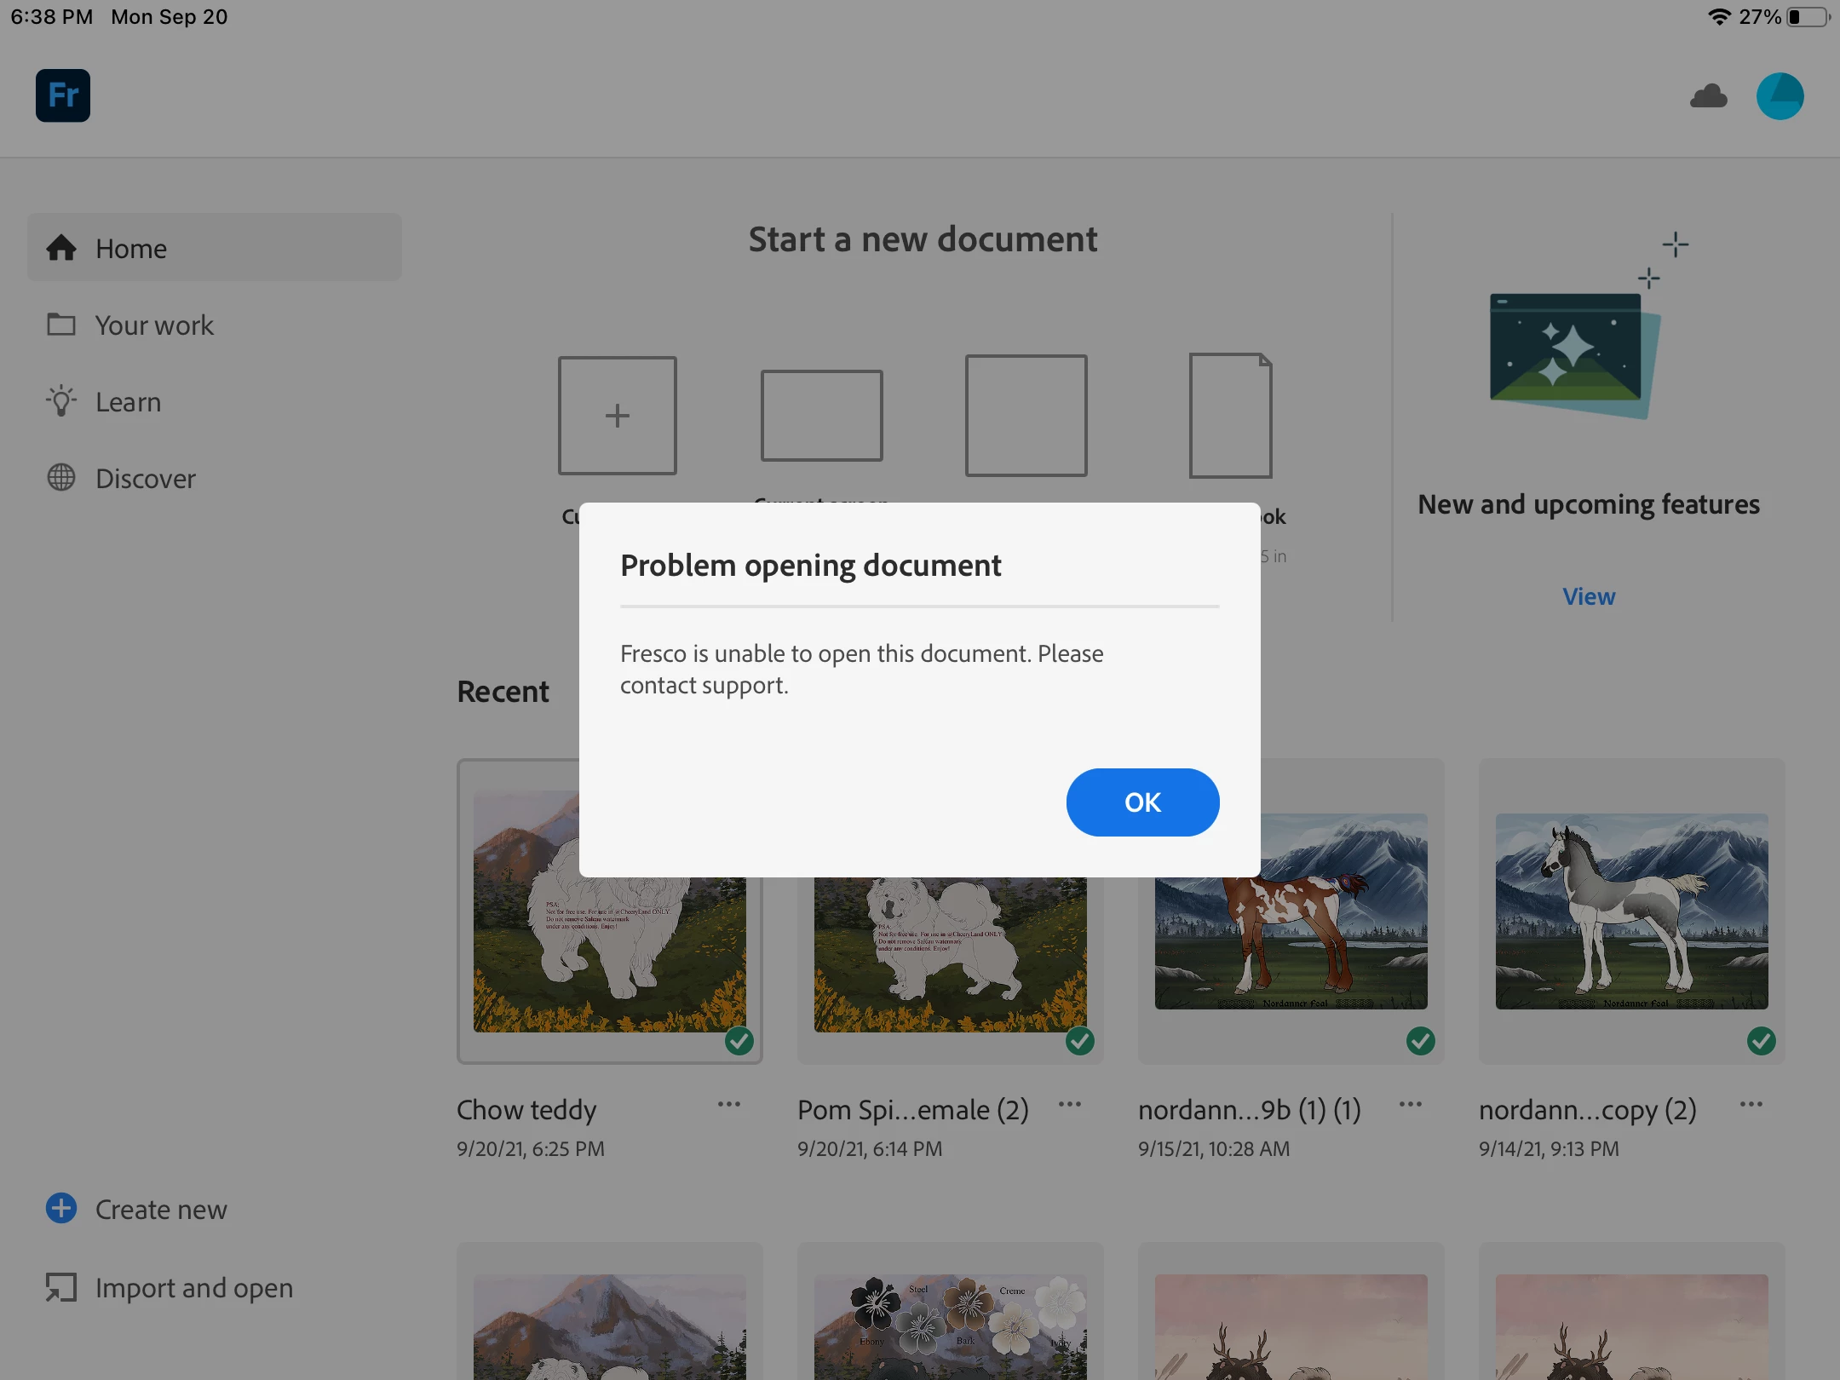Switch to the Discover section

(145, 478)
